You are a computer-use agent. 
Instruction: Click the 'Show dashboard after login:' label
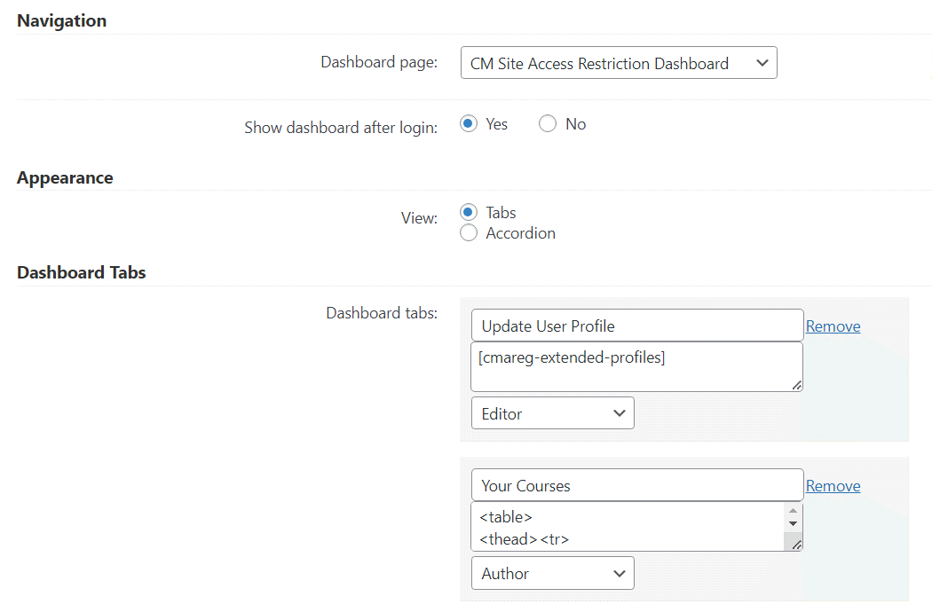[341, 128]
